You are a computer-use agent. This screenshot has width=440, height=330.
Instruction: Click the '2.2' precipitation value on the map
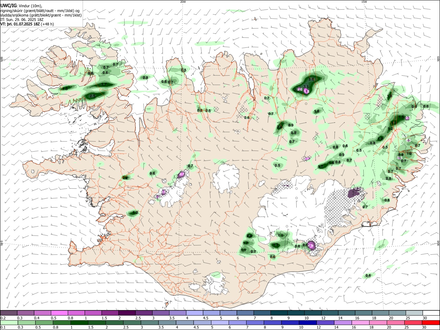click(x=279, y=127)
